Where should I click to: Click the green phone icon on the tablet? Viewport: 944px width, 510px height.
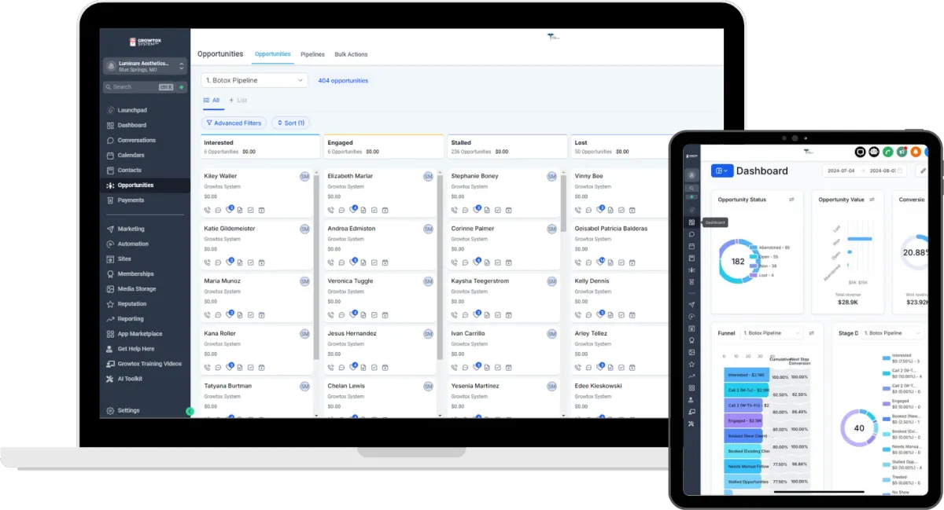[x=888, y=152]
